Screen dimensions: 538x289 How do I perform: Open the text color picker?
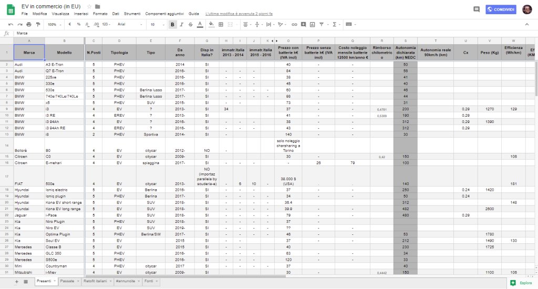click(x=200, y=24)
